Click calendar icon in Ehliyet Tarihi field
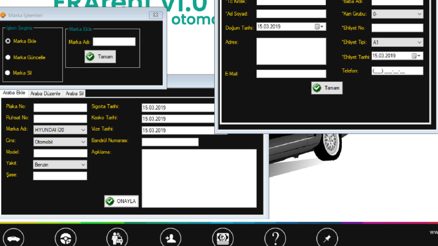The image size is (438, 246). pos(414,56)
